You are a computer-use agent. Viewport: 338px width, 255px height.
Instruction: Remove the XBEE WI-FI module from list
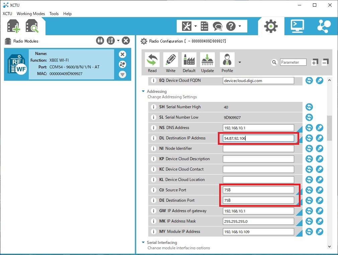click(122, 54)
